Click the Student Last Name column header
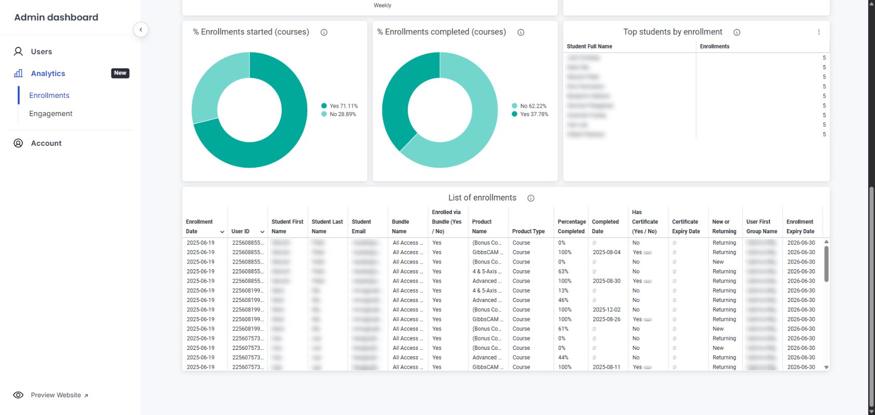The width and height of the screenshot is (875, 415). [x=327, y=227]
